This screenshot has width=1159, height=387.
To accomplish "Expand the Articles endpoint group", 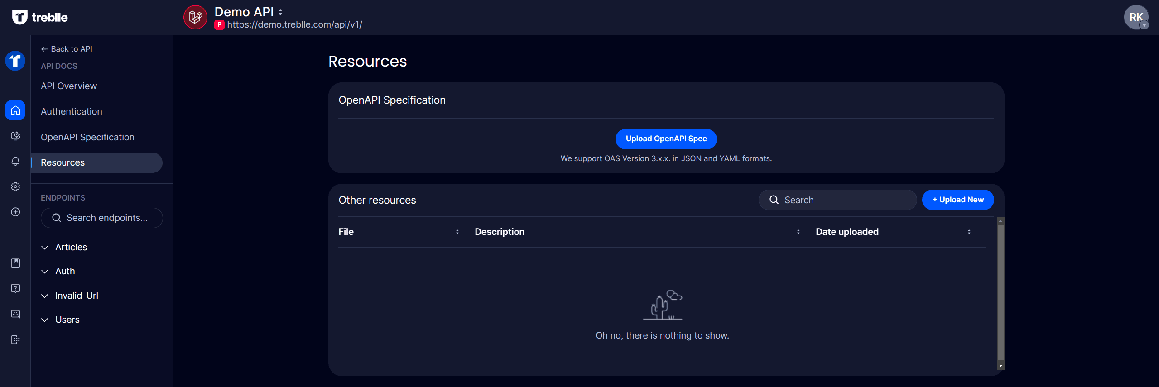I will pyautogui.click(x=71, y=247).
